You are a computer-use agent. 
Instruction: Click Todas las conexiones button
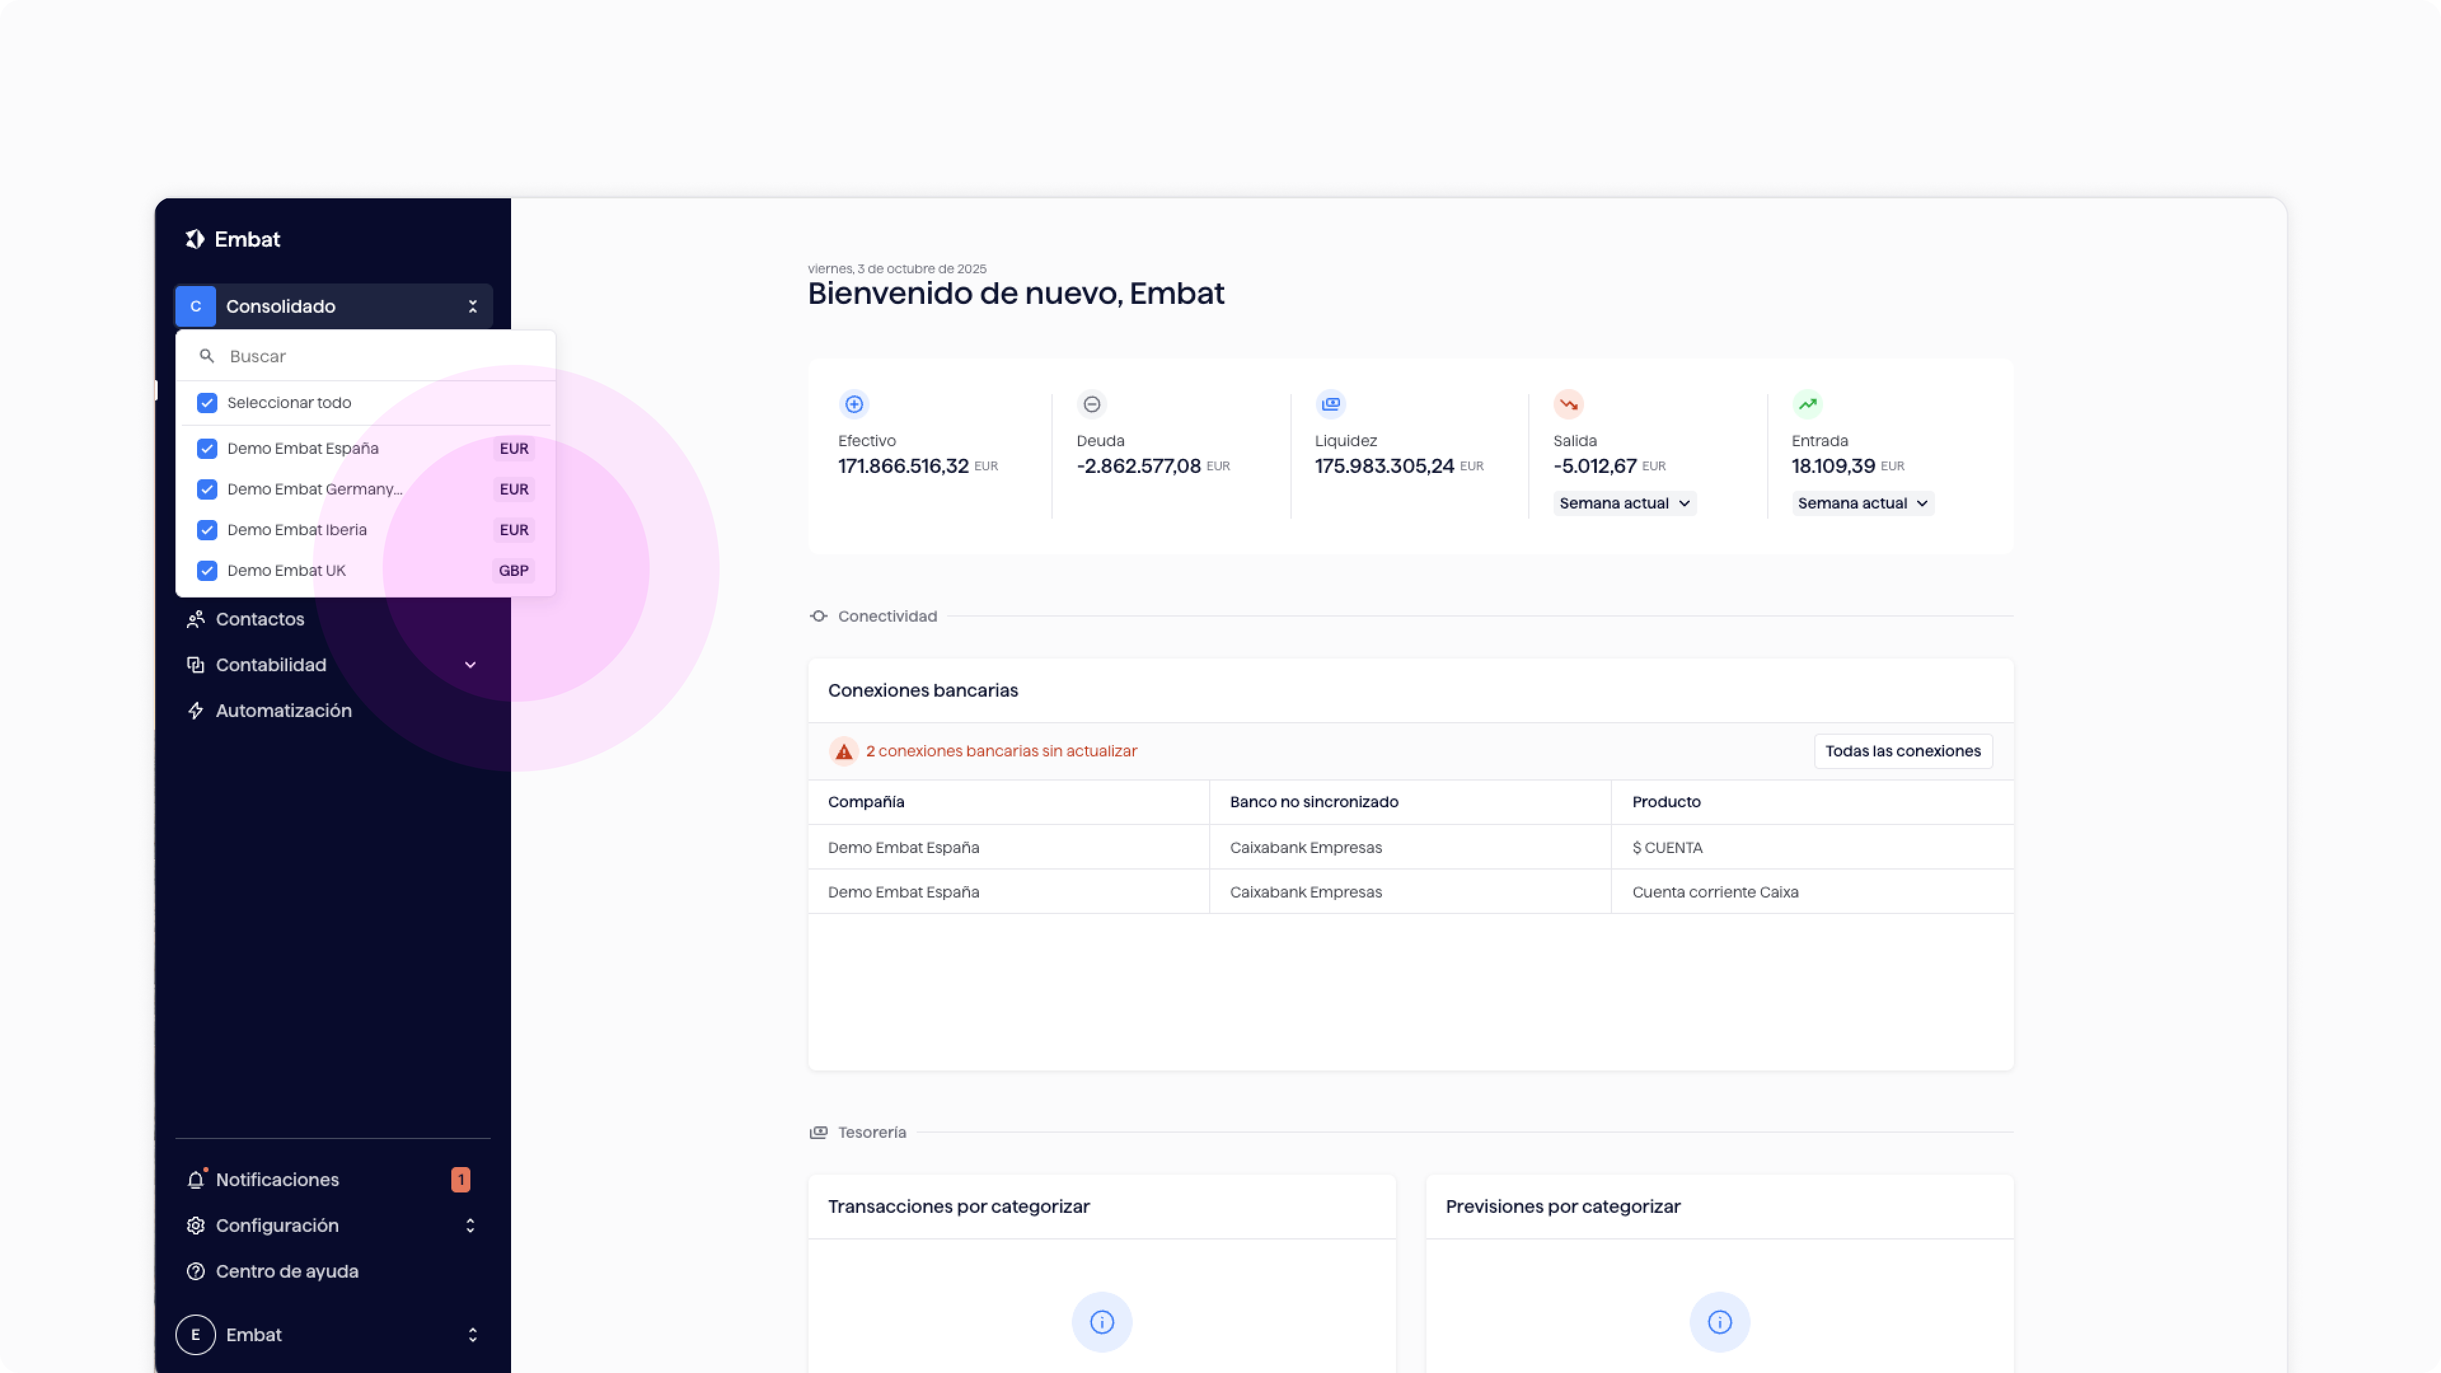[x=1902, y=751]
